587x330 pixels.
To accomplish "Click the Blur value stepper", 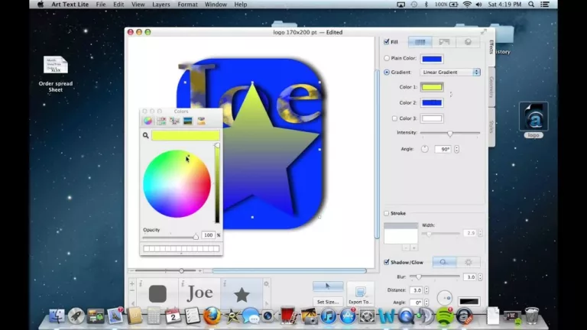I will tap(480, 277).
